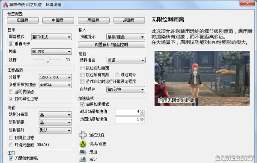Open the 屏幕模式 dropdown
This screenshot has height=163, width=257.
pyautogui.click(x=51, y=37)
